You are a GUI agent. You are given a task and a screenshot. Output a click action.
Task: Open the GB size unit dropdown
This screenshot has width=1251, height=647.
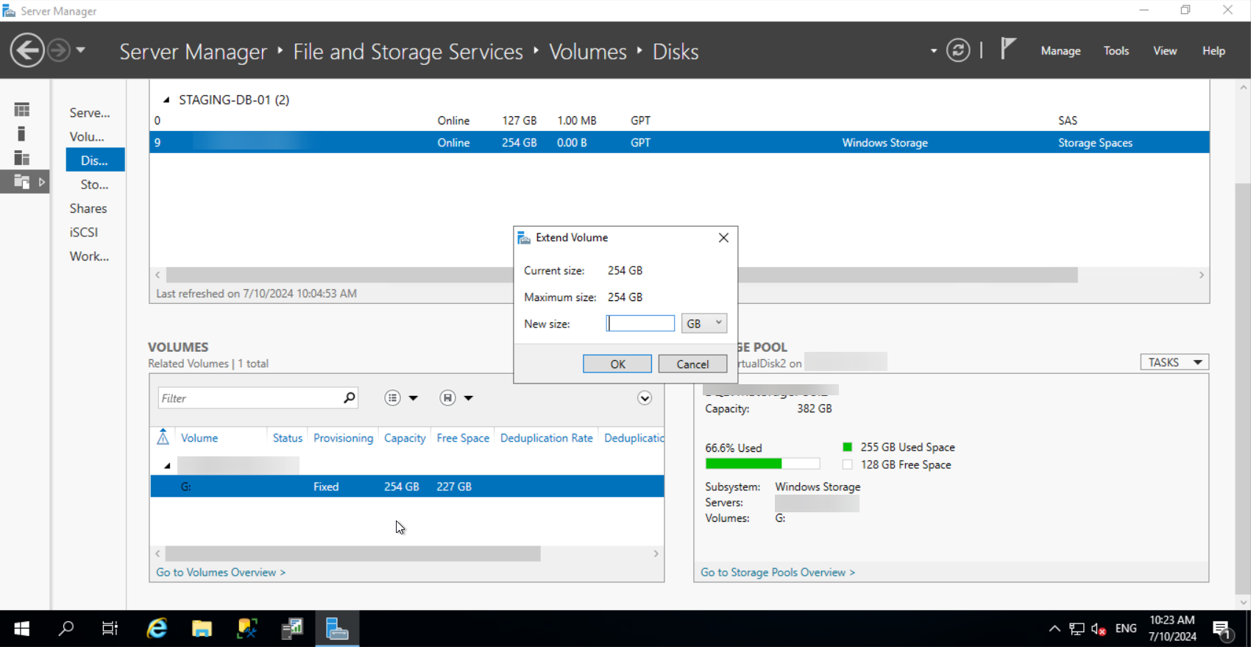(x=704, y=323)
